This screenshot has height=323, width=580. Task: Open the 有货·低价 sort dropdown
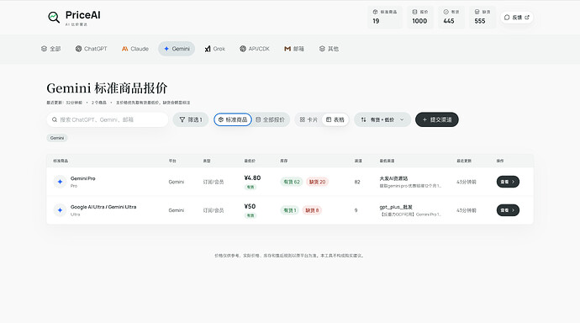pos(382,119)
